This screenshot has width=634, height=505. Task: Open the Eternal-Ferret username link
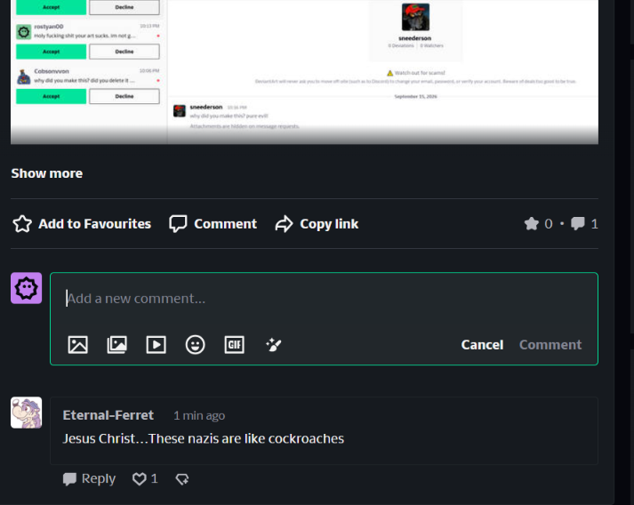click(108, 415)
